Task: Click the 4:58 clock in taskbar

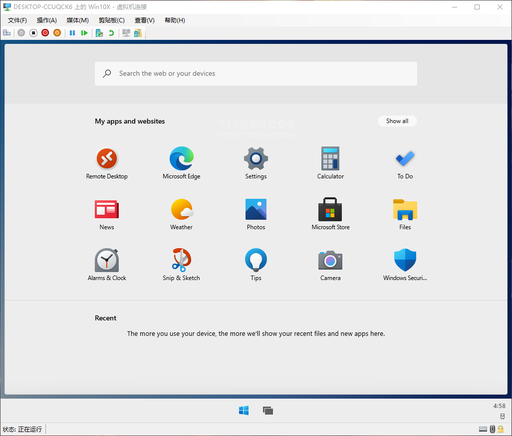Action: 499,406
